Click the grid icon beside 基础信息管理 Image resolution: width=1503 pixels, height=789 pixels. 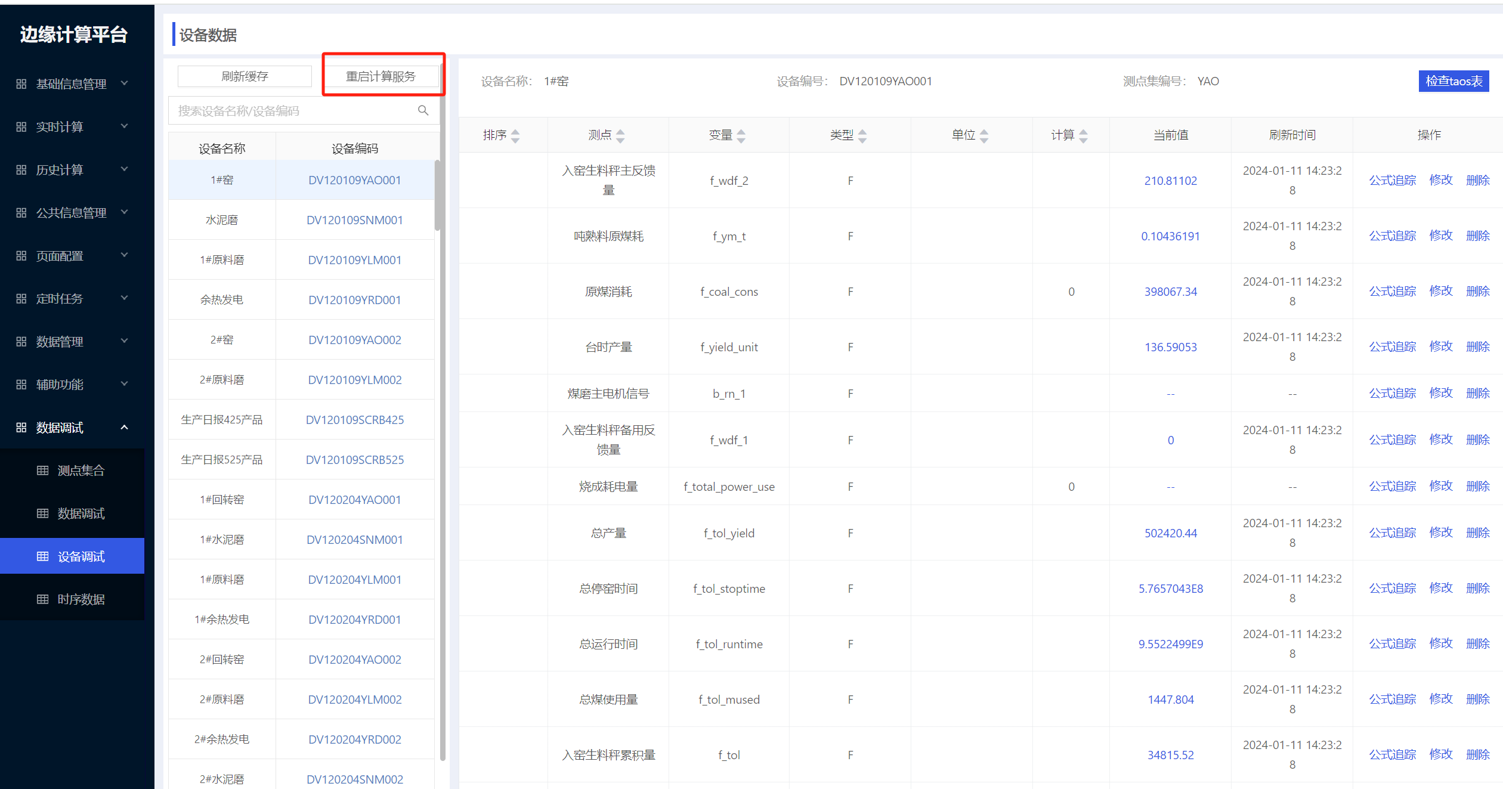(21, 83)
